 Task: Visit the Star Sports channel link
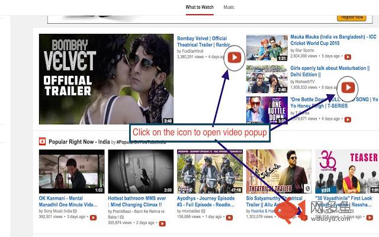[304, 50]
